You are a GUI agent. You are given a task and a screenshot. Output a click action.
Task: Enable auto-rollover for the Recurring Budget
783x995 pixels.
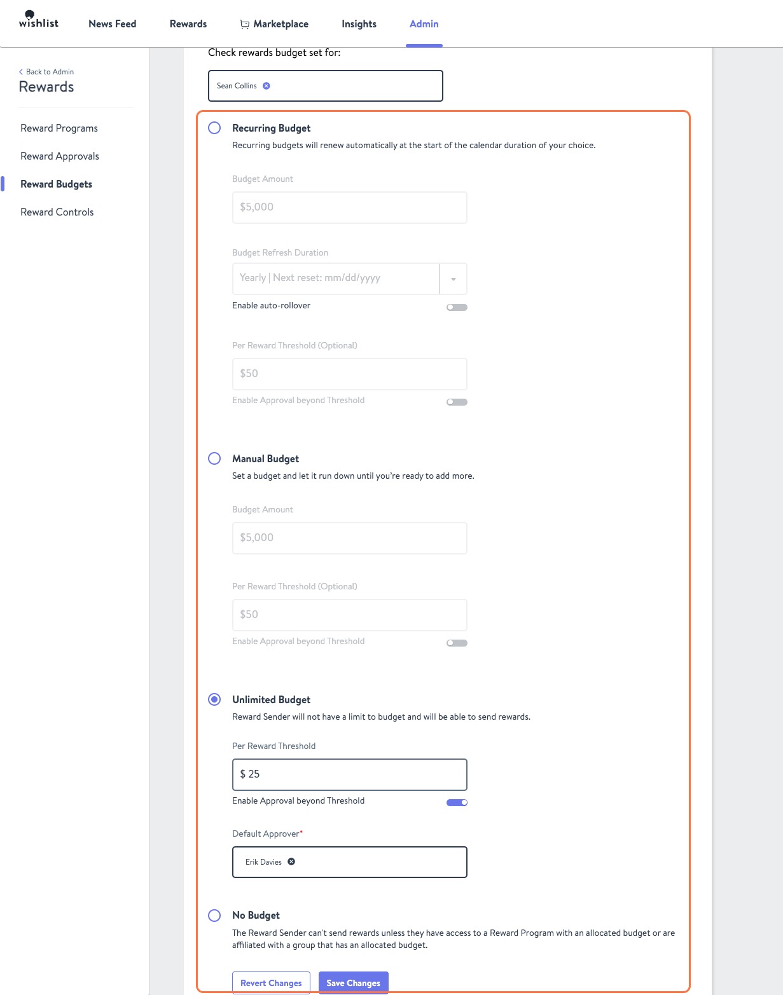point(456,307)
